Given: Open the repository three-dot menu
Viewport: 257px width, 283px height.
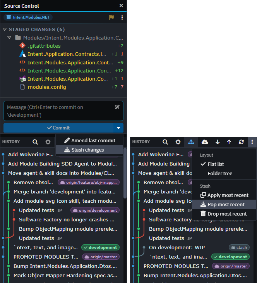Looking at the screenshot, I should (x=122, y=17).
